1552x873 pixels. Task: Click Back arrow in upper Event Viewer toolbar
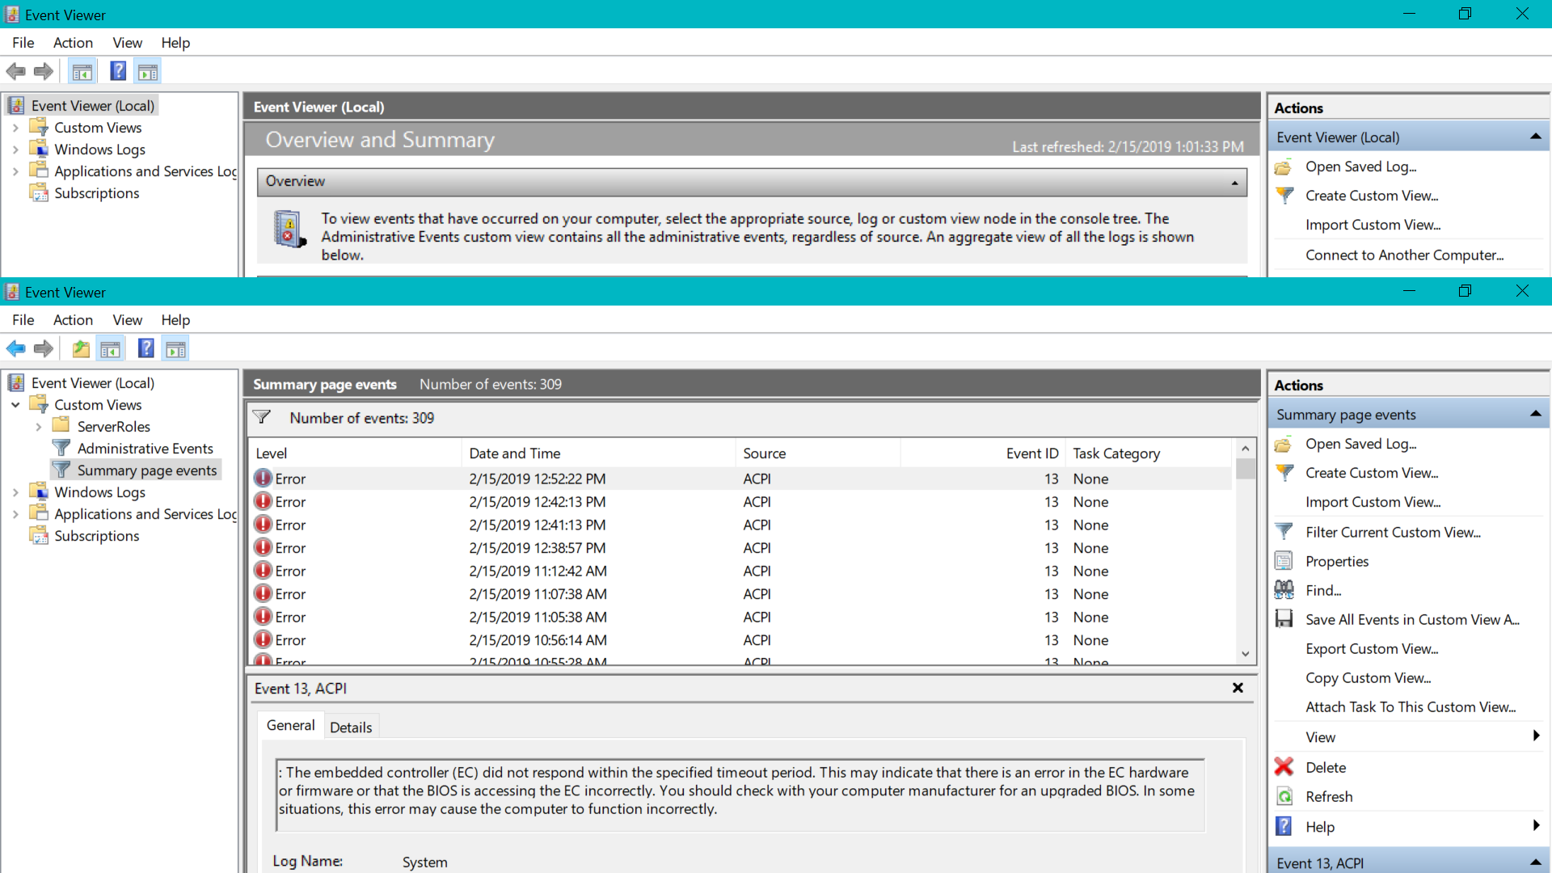16,72
